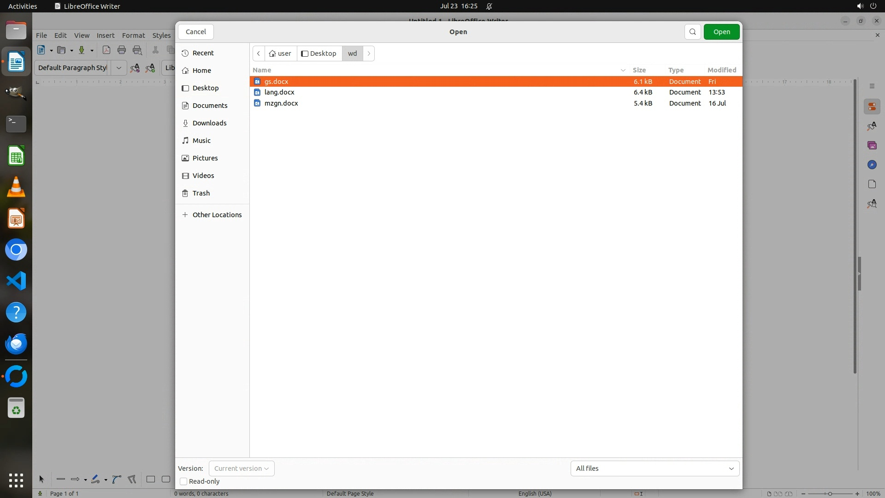Sort files by the Size column header

pos(639,70)
